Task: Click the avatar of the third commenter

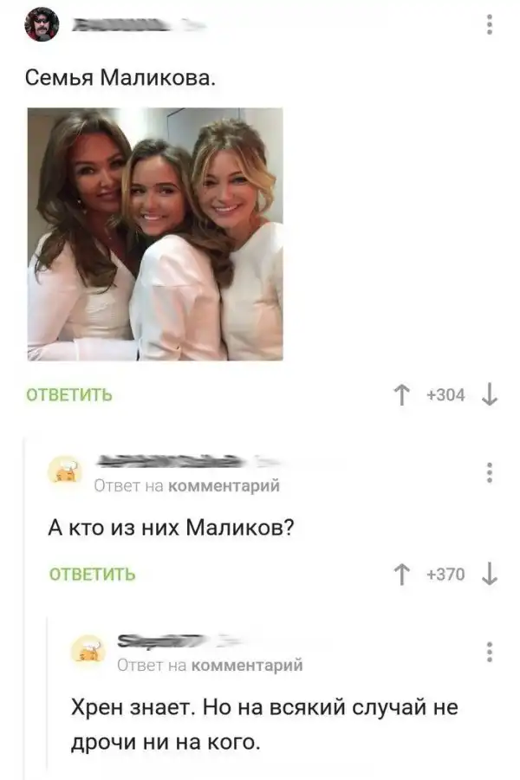Action: pos(88,648)
